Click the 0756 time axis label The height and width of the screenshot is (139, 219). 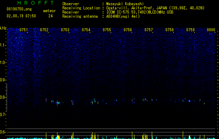click(x=128, y=30)
